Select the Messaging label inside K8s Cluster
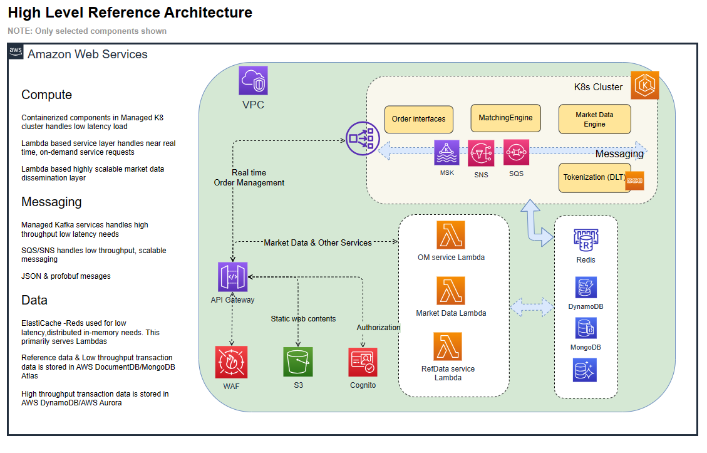The height and width of the screenshot is (453, 707). (x=619, y=154)
